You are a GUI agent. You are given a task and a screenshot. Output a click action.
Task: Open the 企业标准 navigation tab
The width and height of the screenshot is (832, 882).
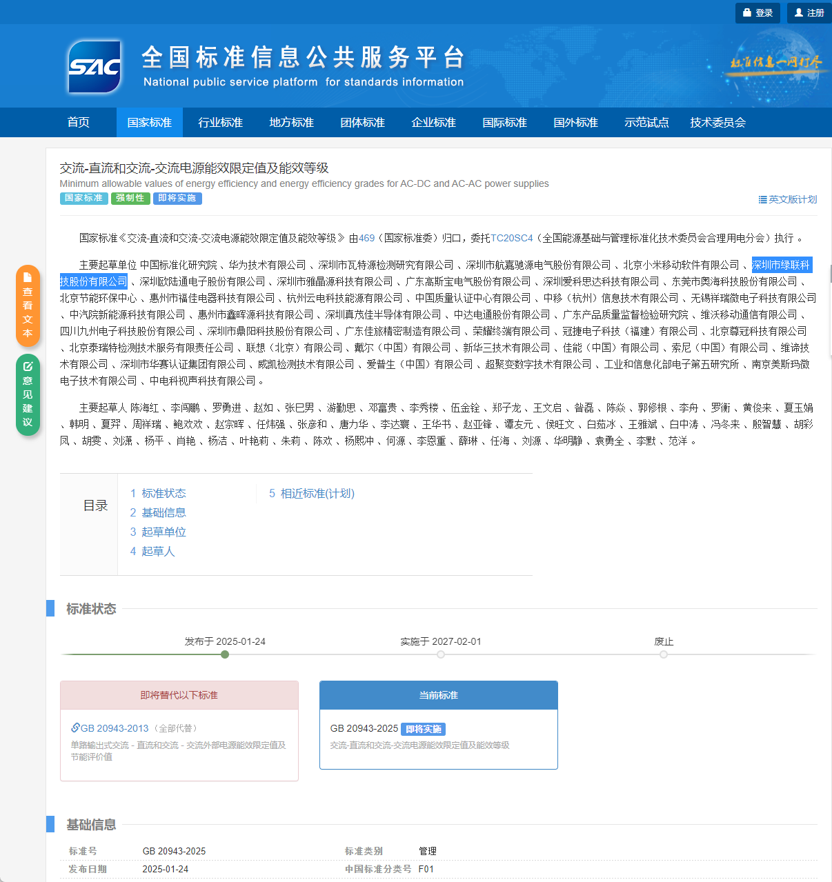[x=433, y=122]
